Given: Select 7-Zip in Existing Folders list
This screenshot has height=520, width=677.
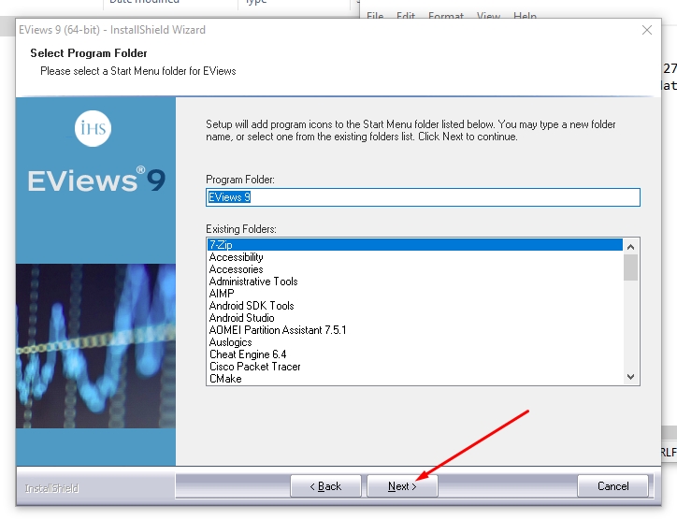Looking at the screenshot, I should pos(414,244).
